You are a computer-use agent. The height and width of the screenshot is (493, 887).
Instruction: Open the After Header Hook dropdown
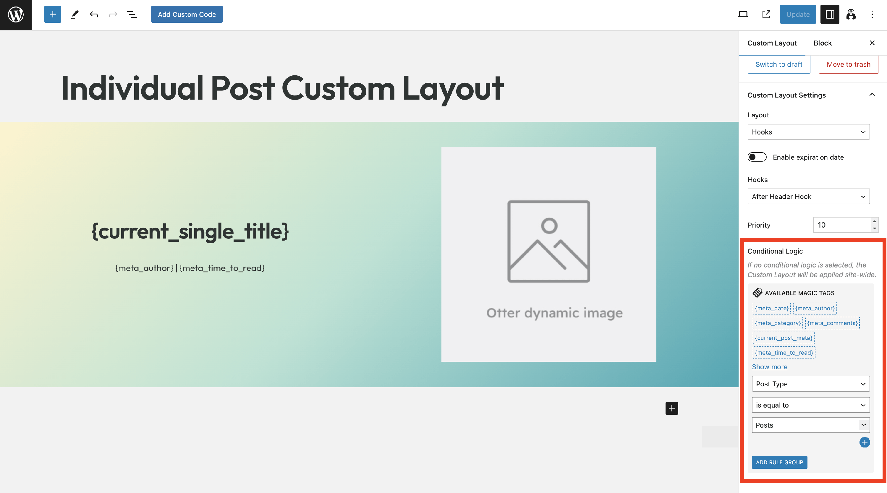pos(808,196)
